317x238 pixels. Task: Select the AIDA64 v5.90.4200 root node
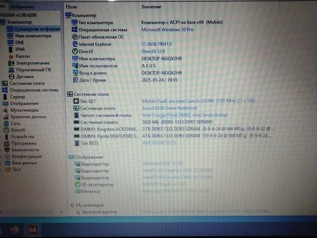click(18, 15)
